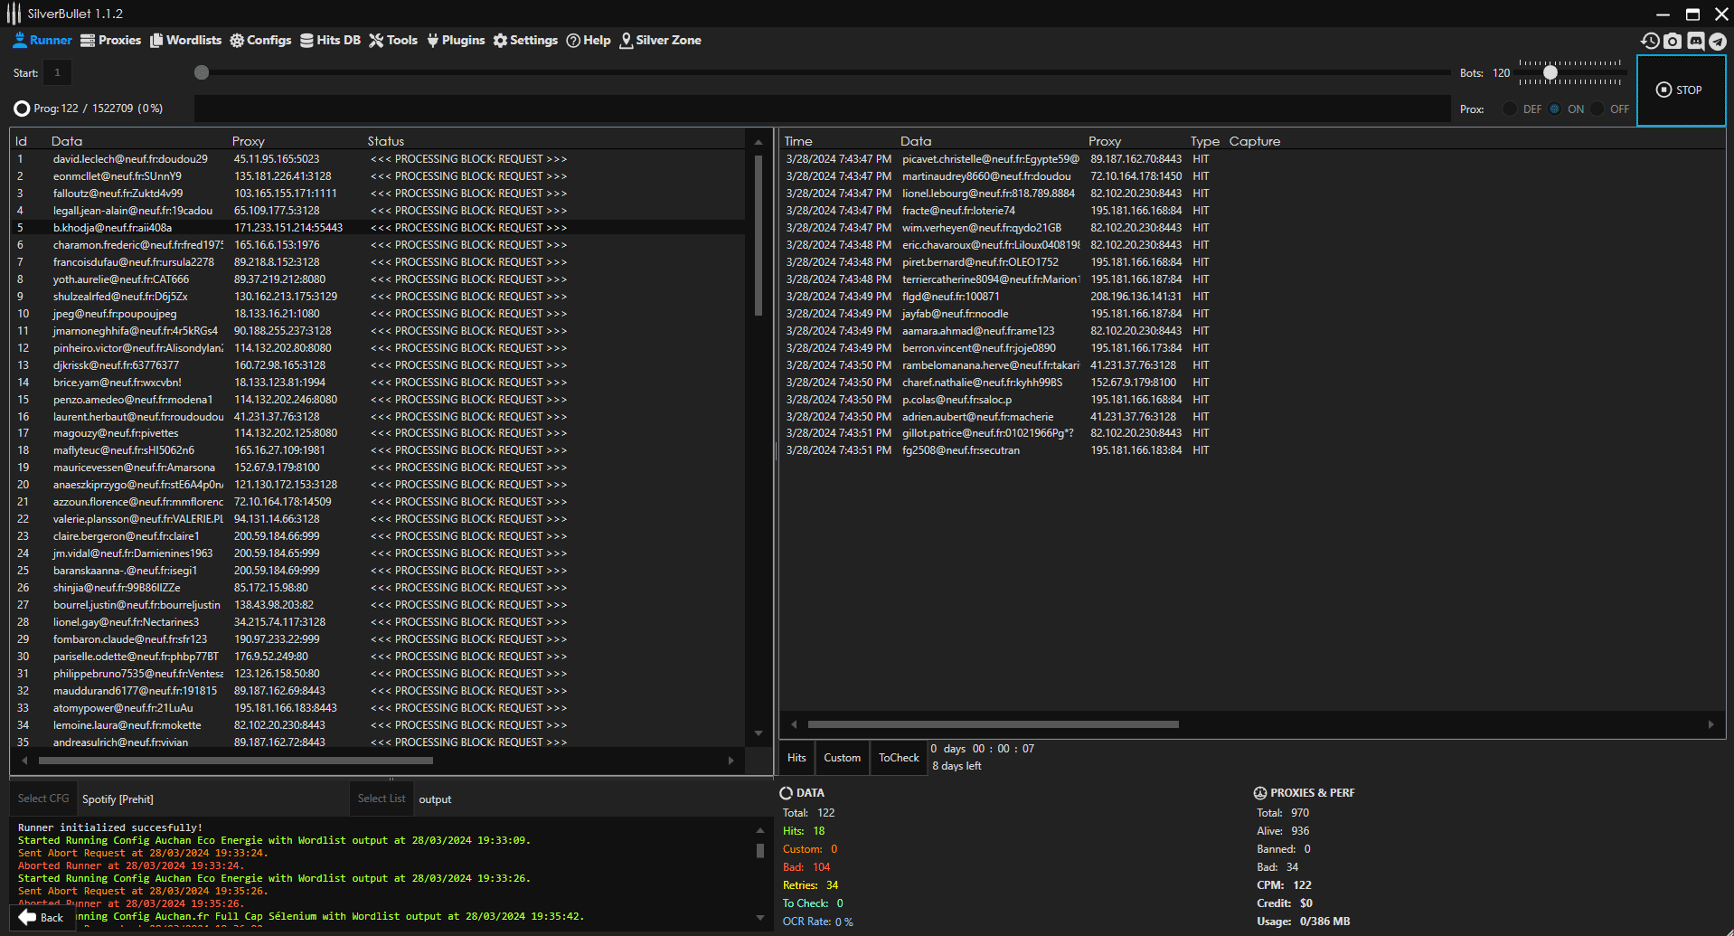Viewport: 1734px width, 936px height.
Task: Switch to the Custom tab
Action: [x=842, y=758]
